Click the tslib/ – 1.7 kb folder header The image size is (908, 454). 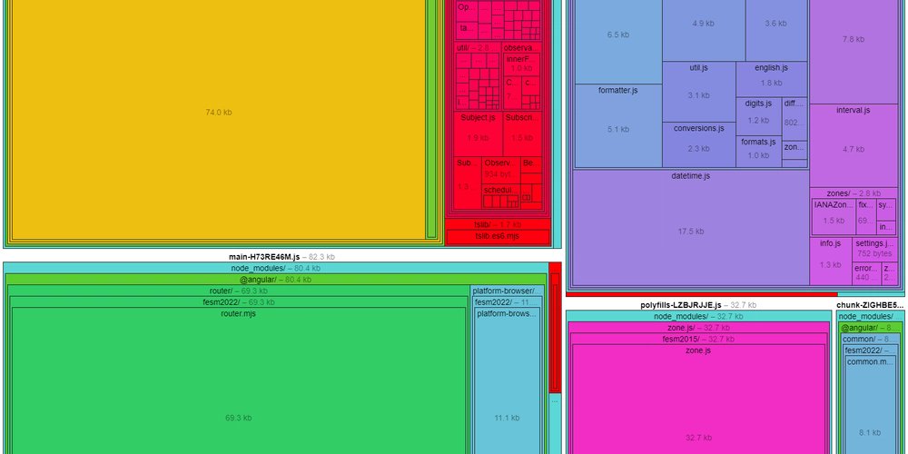498,224
